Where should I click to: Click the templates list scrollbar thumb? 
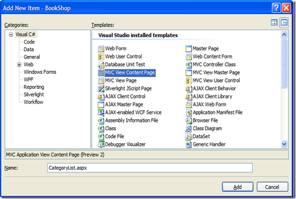pyautogui.click(x=284, y=63)
